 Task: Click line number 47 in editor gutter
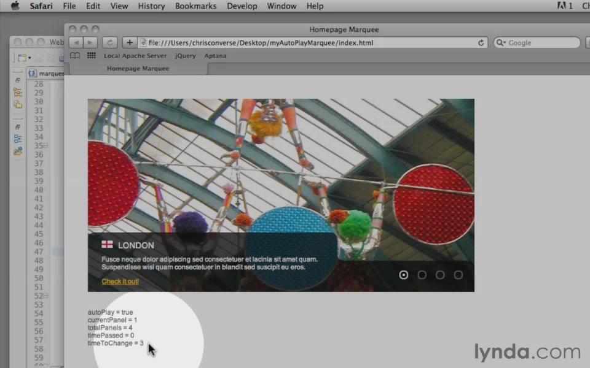(39, 251)
